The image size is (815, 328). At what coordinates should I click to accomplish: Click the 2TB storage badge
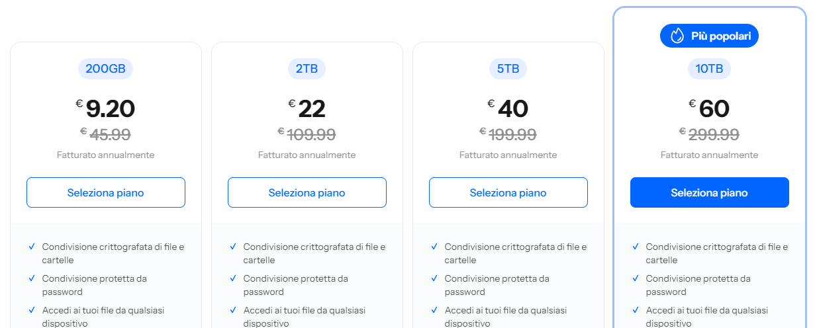307,69
